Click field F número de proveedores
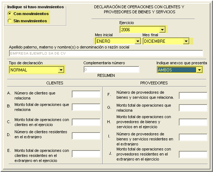The height and width of the screenshot is (172, 213). pos(193,96)
